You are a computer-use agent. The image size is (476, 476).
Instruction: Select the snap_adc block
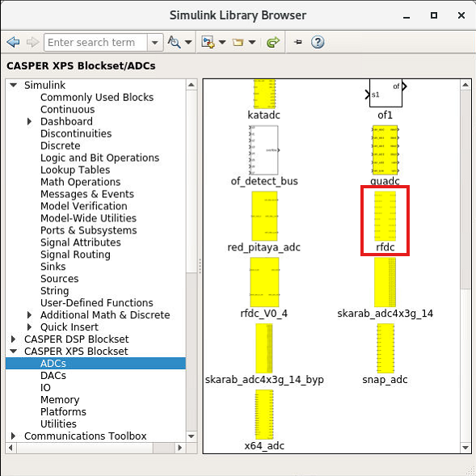point(385,348)
